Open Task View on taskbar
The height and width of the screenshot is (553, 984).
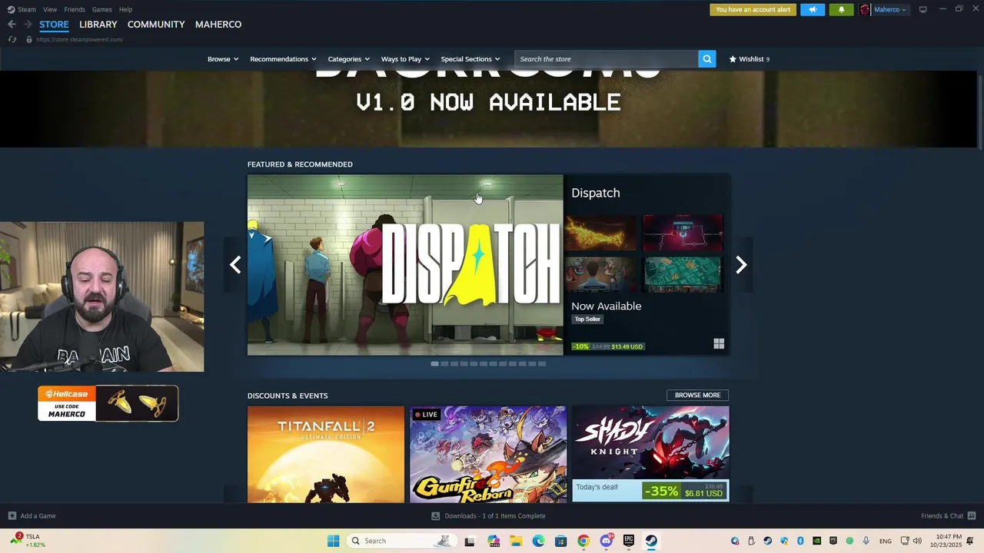click(x=470, y=541)
